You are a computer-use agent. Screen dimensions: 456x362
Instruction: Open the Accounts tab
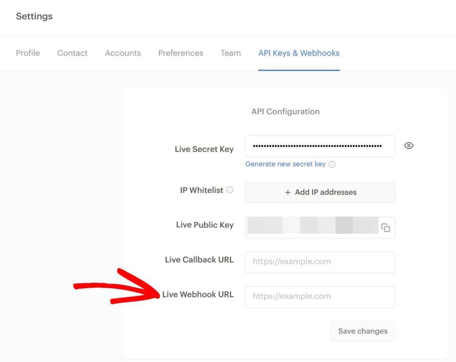click(x=123, y=53)
